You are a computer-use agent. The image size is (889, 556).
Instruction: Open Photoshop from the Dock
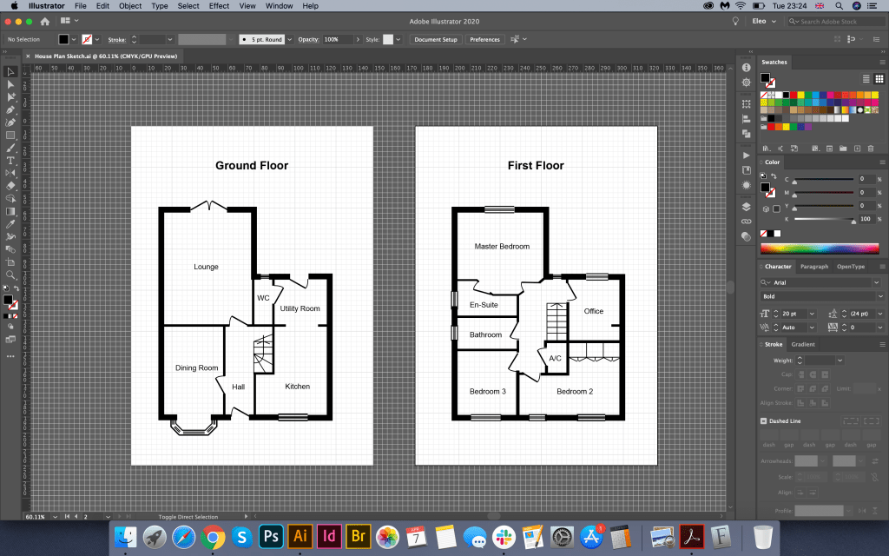coord(270,536)
